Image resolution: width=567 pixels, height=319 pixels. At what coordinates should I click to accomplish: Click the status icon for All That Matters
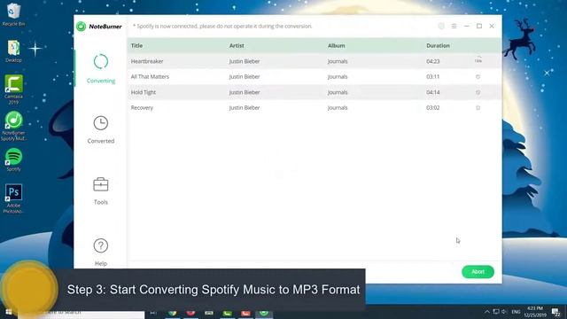point(478,77)
